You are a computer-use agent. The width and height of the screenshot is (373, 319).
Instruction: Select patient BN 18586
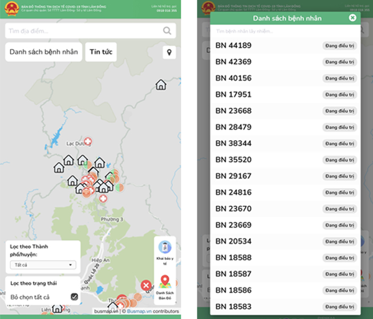(x=285, y=290)
